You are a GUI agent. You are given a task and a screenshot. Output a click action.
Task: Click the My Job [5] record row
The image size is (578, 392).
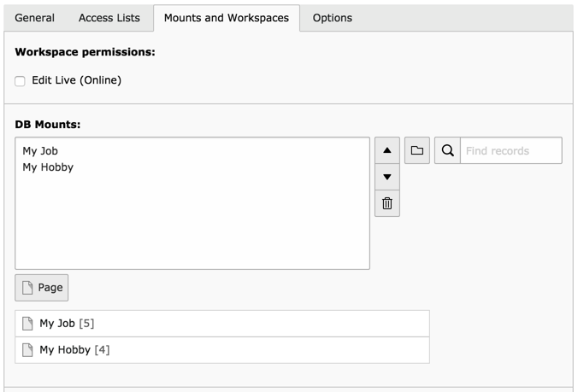click(222, 324)
